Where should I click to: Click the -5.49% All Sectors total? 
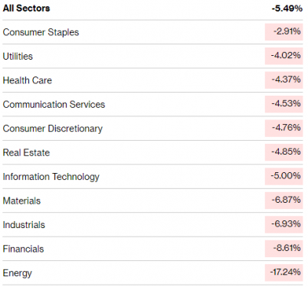tap(287, 8)
